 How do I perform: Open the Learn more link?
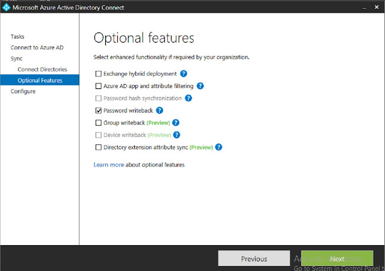tap(109, 165)
